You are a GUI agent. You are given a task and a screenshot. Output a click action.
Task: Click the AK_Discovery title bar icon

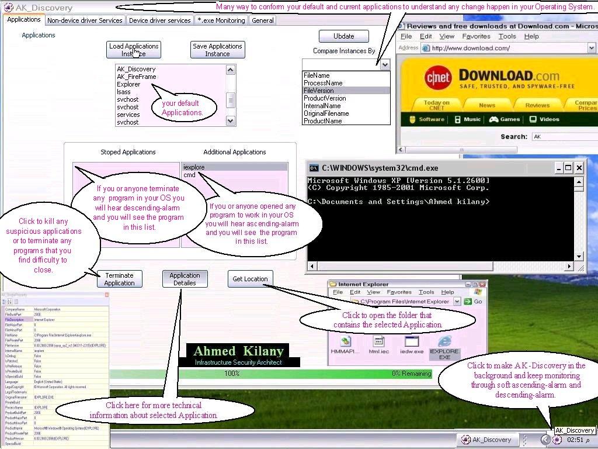8,7
